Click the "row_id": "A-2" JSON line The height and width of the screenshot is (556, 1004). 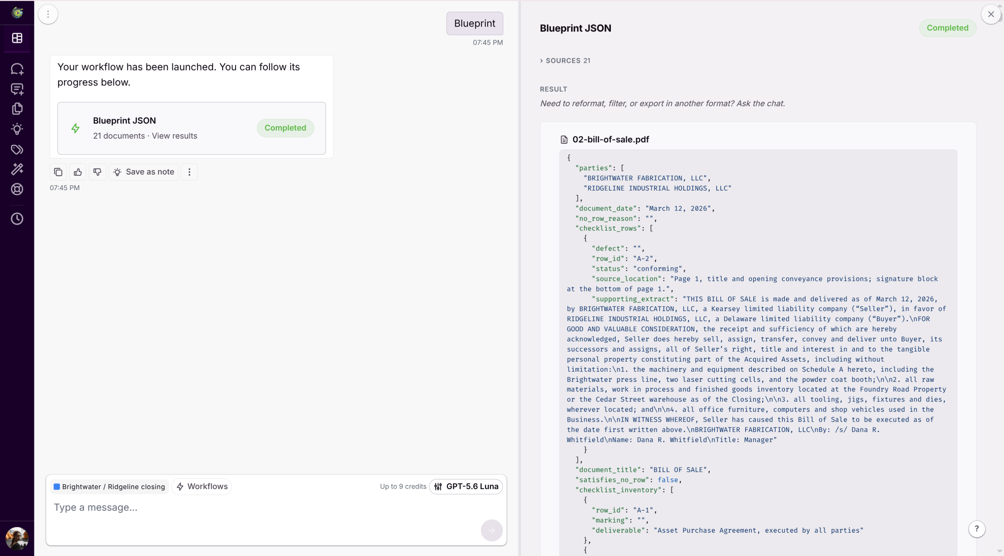click(624, 259)
